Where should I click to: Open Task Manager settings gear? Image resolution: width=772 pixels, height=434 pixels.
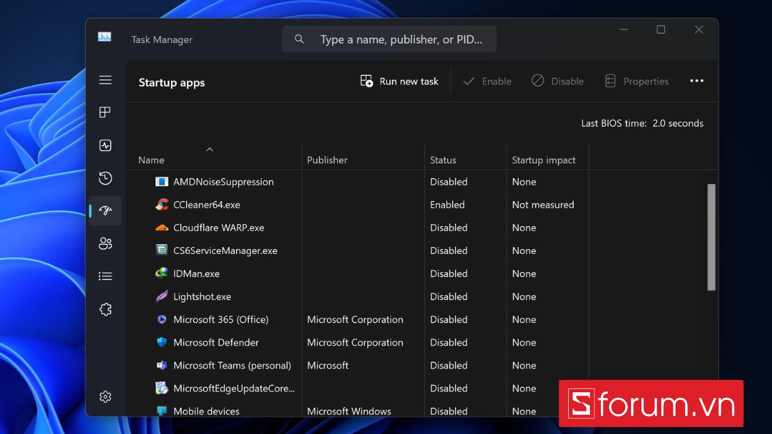[x=106, y=397]
